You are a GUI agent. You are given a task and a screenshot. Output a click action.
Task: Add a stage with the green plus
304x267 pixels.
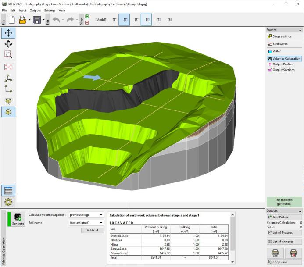click(x=87, y=17)
